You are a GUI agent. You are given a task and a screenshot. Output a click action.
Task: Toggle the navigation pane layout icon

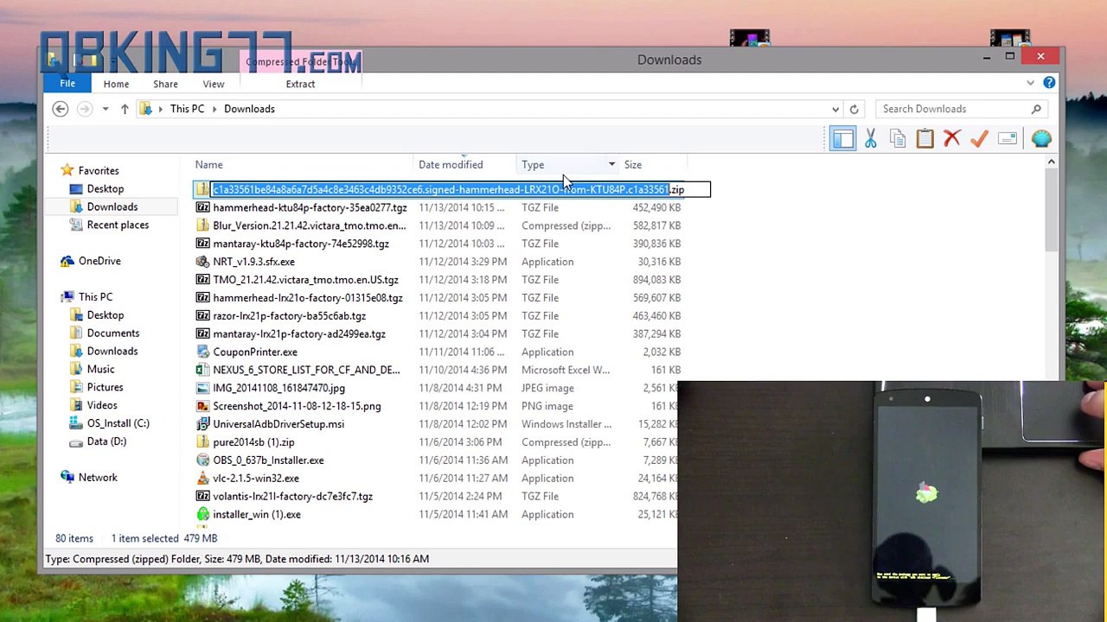coord(842,139)
